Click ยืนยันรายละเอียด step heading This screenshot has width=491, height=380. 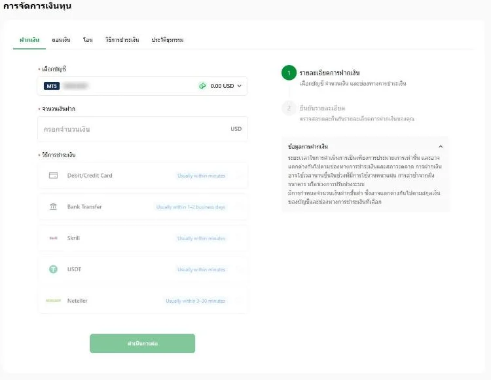click(x=322, y=108)
